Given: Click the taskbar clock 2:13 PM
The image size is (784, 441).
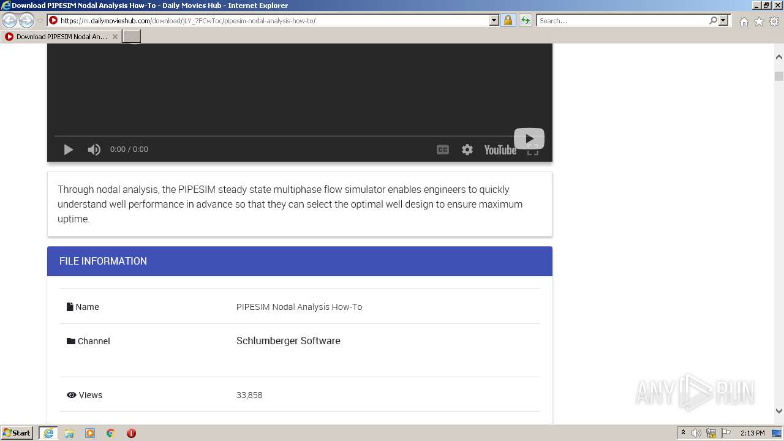Looking at the screenshot, I should click(752, 433).
